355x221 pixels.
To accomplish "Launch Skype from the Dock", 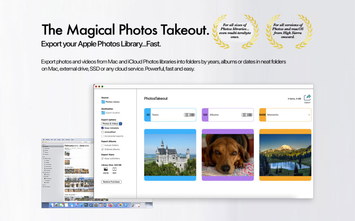I will [125, 205].
